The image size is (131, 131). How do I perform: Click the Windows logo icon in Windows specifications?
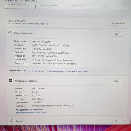coord(11,81)
